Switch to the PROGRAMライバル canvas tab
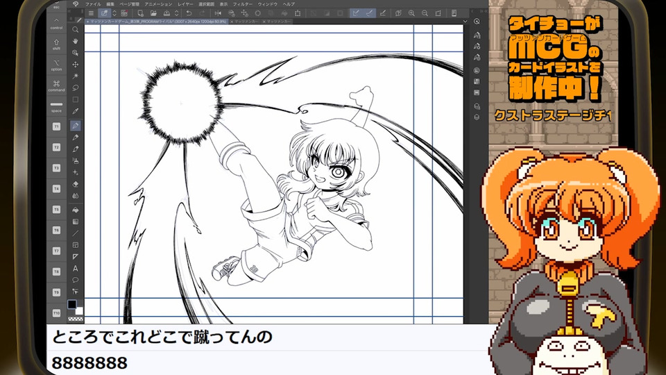The image size is (666, 375). coord(157,22)
